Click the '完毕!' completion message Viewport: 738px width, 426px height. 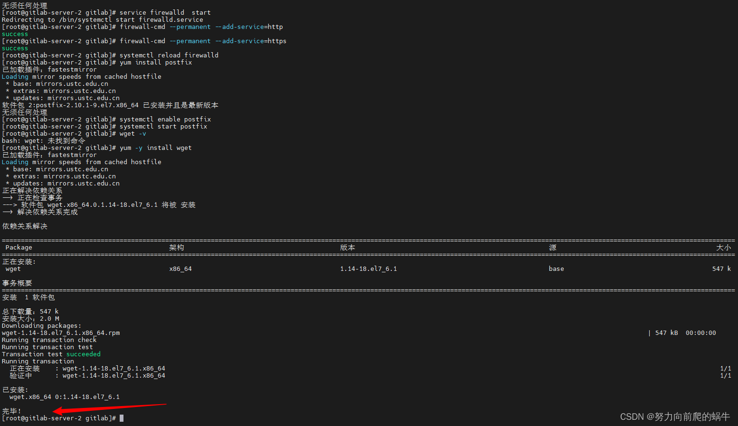click(11, 411)
